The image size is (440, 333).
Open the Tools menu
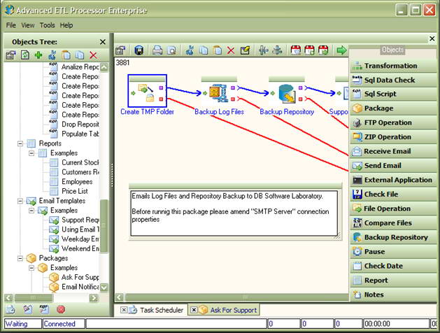(47, 25)
